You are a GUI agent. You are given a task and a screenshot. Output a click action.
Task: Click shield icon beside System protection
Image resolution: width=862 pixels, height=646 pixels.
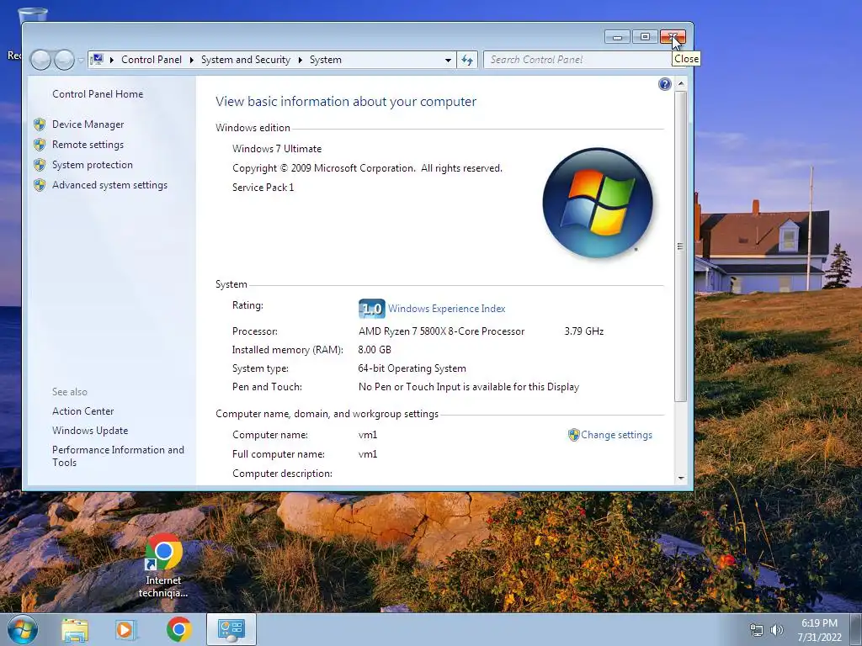[40, 165]
